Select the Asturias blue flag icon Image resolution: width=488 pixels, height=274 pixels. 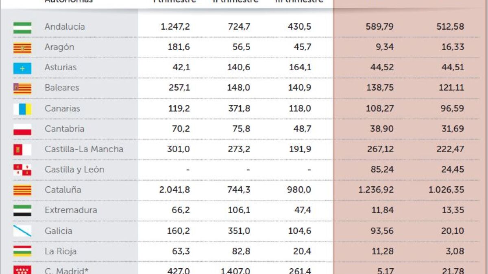[x=22, y=68]
